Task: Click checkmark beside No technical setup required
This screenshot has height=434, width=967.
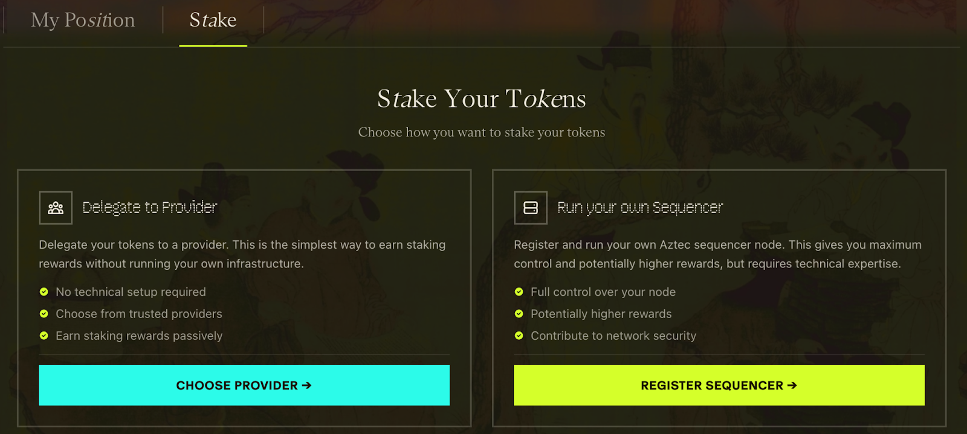Action: pos(44,292)
